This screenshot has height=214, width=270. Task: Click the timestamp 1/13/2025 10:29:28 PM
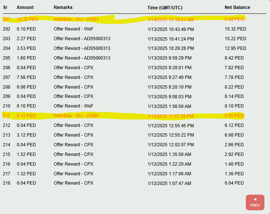click(171, 48)
